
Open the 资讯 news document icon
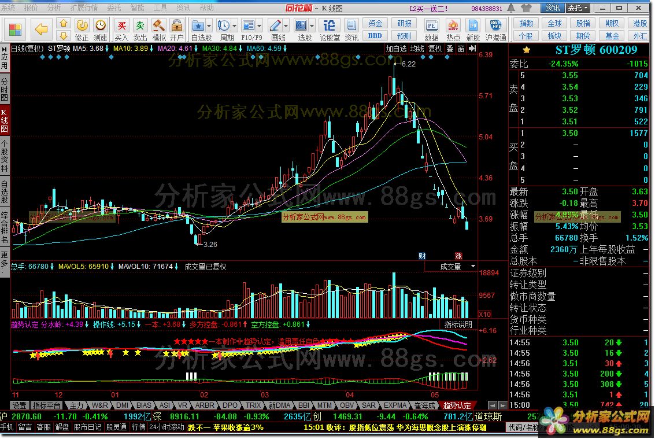pos(351,29)
